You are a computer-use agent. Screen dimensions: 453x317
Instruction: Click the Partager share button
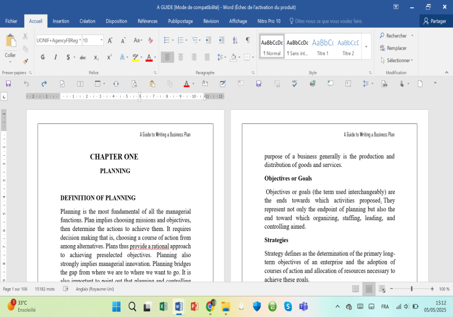click(x=435, y=21)
